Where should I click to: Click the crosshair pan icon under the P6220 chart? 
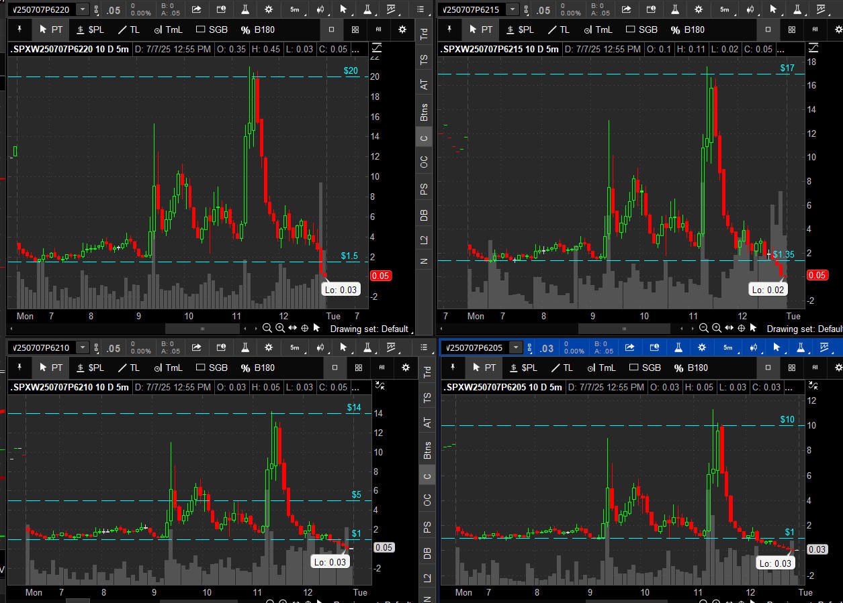click(x=305, y=328)
